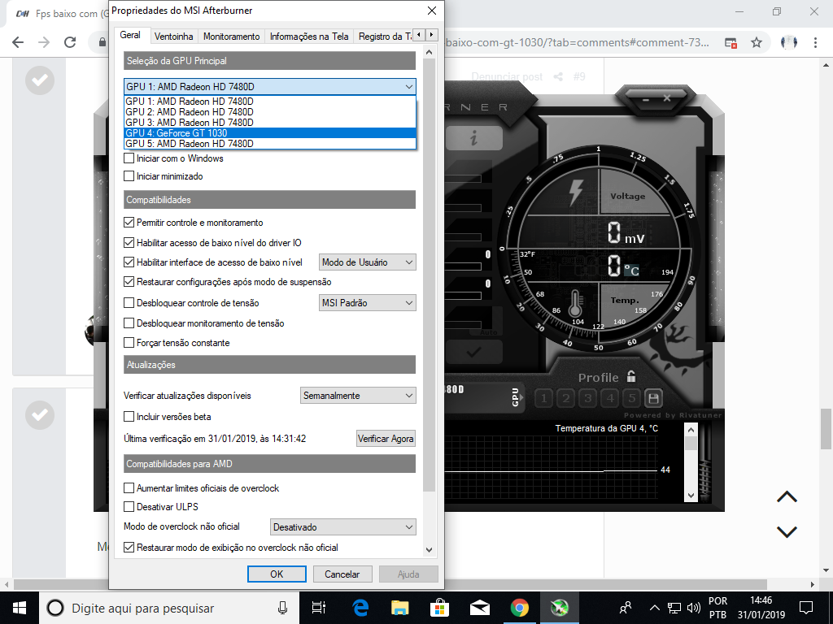Screen dimensions: 833x624
Task: Select the Geral tab
Action: pos(130,35)
